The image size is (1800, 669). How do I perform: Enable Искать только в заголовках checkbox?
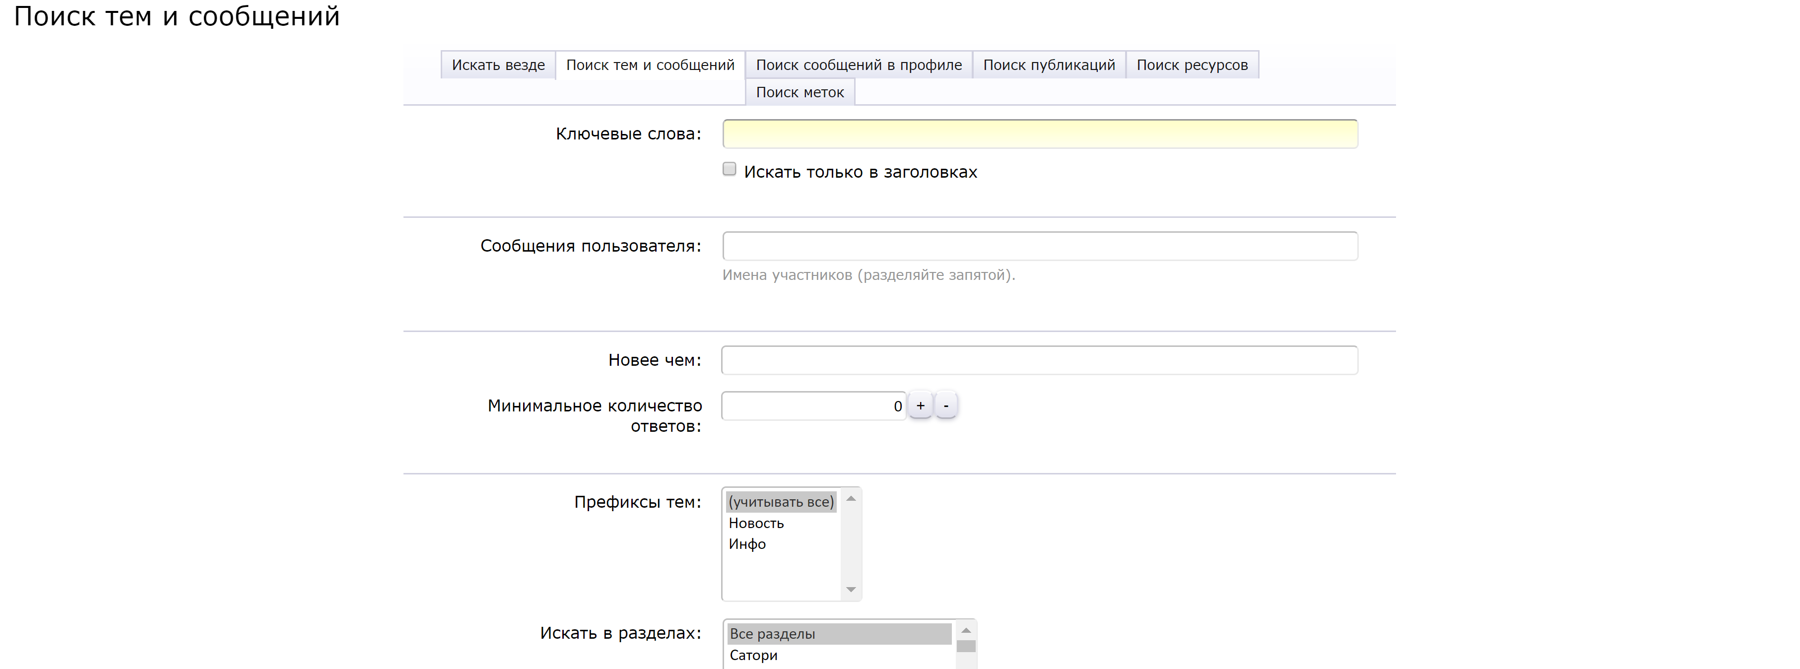(x=729, y=168)
